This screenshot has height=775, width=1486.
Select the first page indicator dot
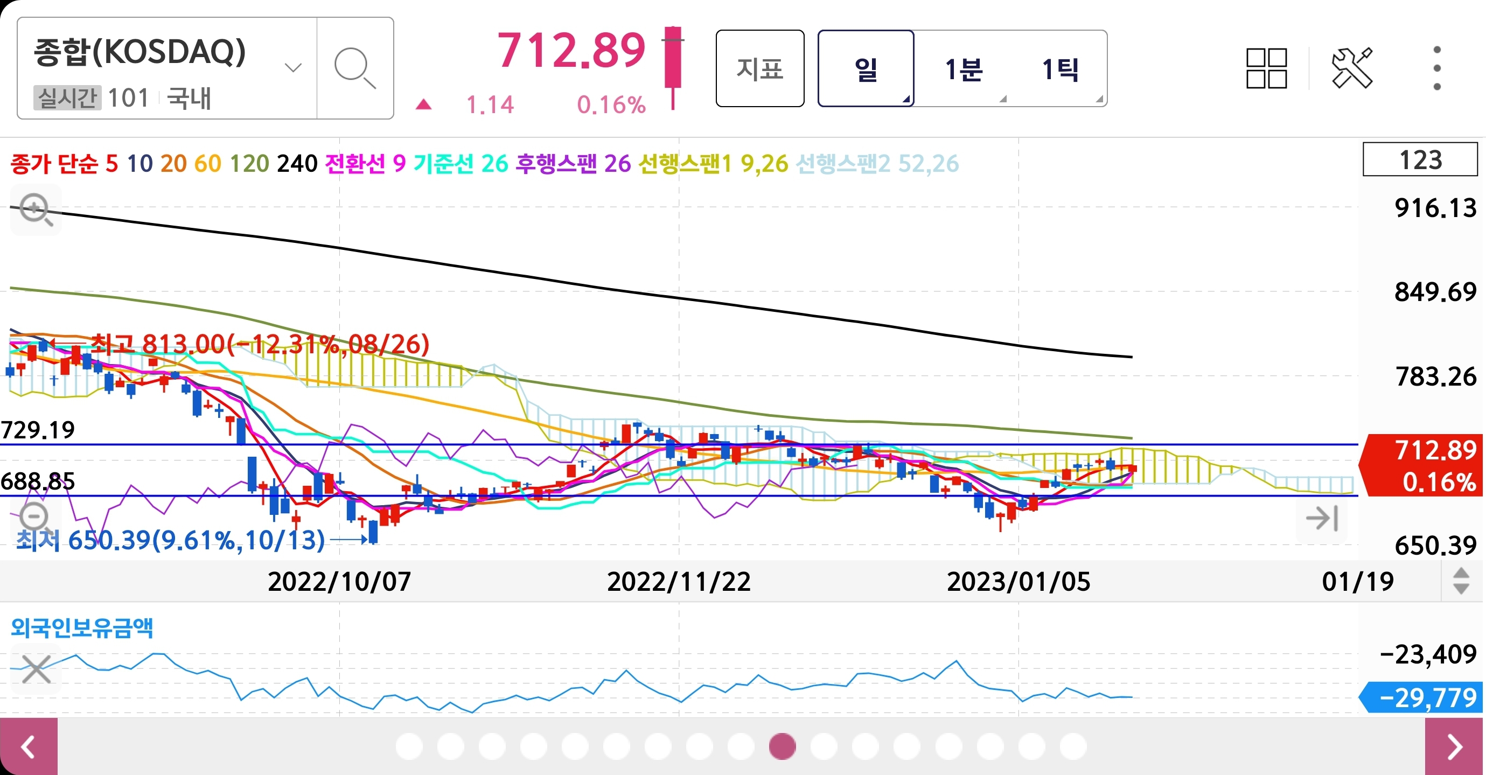pos(409,747)
